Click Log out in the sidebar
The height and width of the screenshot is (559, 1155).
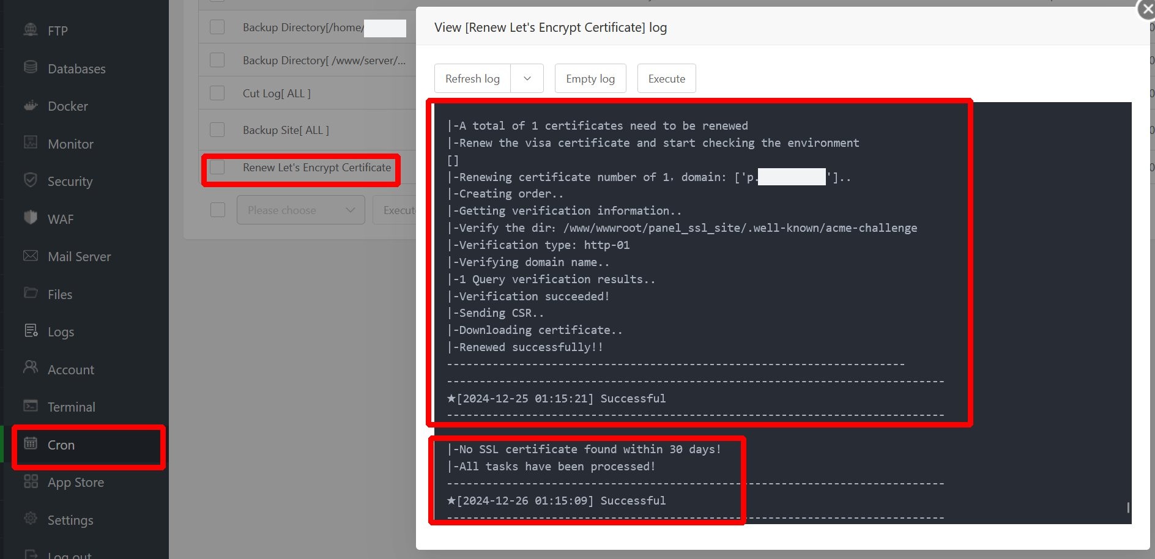pos(70,554)
